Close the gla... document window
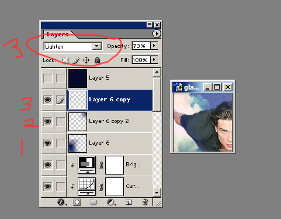Viewport: 281px width, 219px height. coord(227,87)
